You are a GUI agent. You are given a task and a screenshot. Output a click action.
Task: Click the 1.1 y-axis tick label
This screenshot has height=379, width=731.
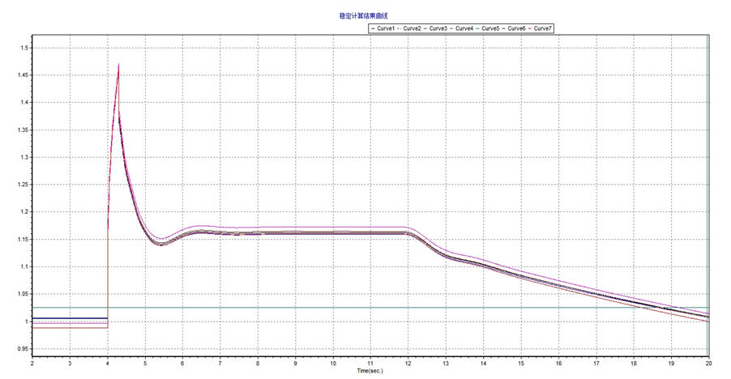(24, 266)
